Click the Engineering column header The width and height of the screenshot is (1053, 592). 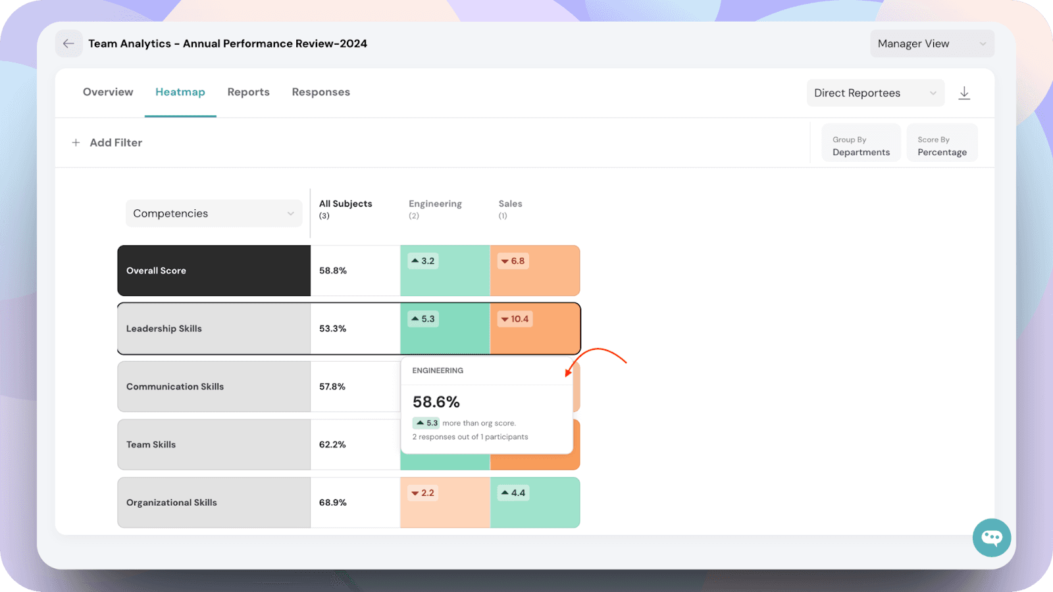(x=435, y=204)
